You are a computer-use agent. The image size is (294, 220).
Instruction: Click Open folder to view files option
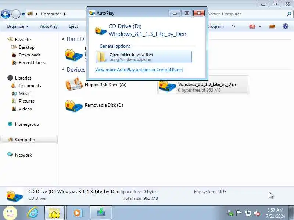[x=144, y=57]
